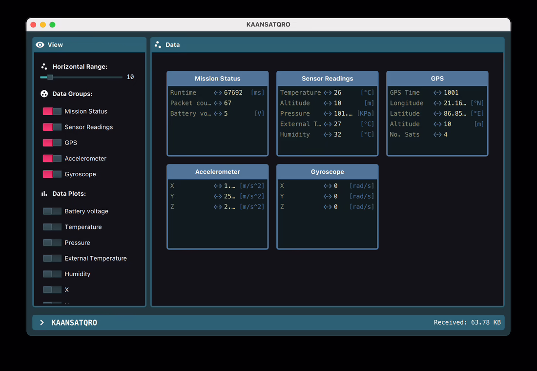Screen dimensions: 537x371
Task: Enable the Battery voltage plot toggle
Action: tap(52, 211)
